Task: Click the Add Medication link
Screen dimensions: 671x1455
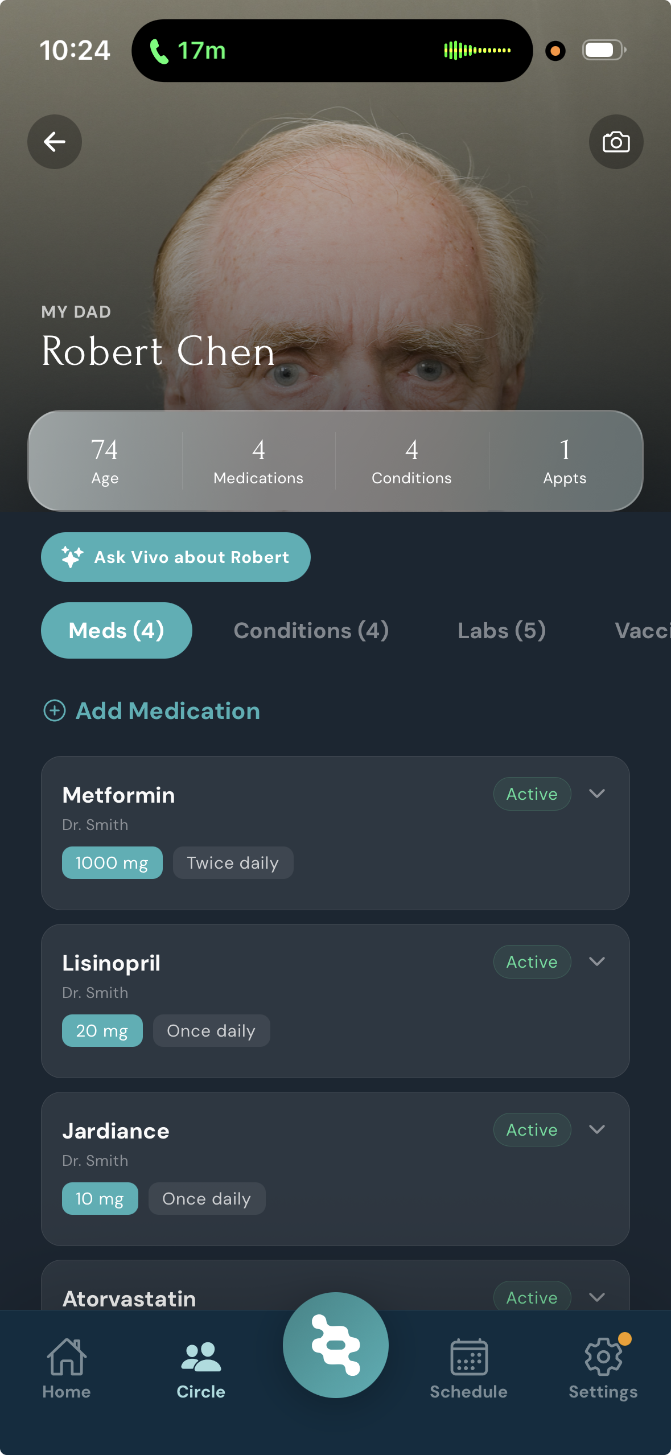Action: (x=167, y=712)
